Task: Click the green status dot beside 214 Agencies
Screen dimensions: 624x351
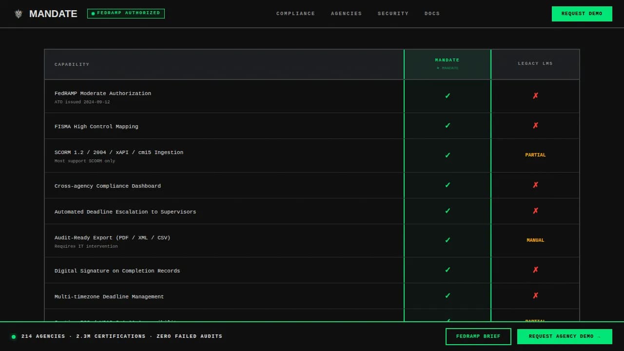Action: pyautogui.click(x=14, y=336)
